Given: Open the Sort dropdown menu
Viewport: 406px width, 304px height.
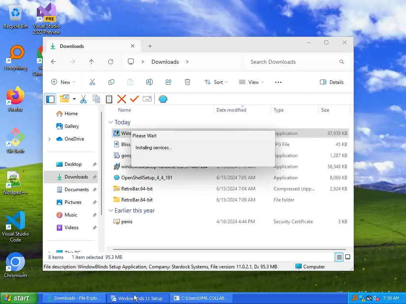Looking at the screenshot, I should tap(216, 82).
